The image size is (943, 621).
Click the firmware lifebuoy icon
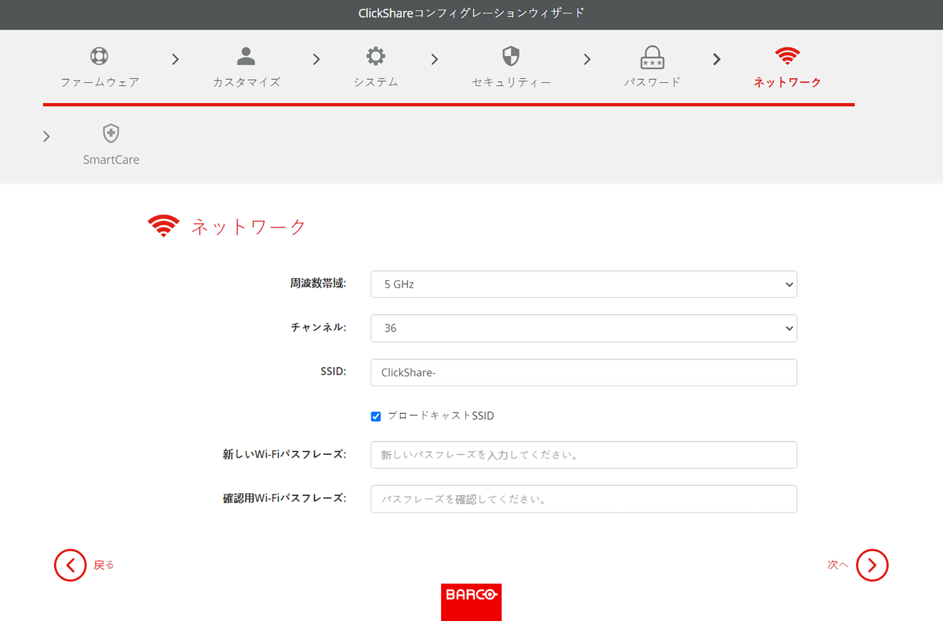point(99,56)
